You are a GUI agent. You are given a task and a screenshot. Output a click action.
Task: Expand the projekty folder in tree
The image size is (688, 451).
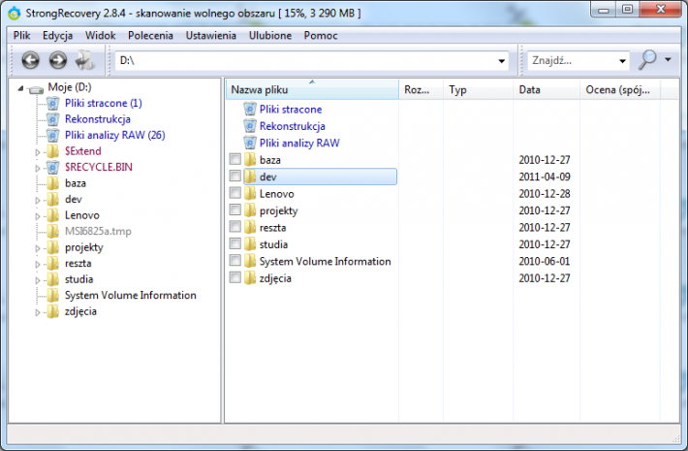coord(38,248)
